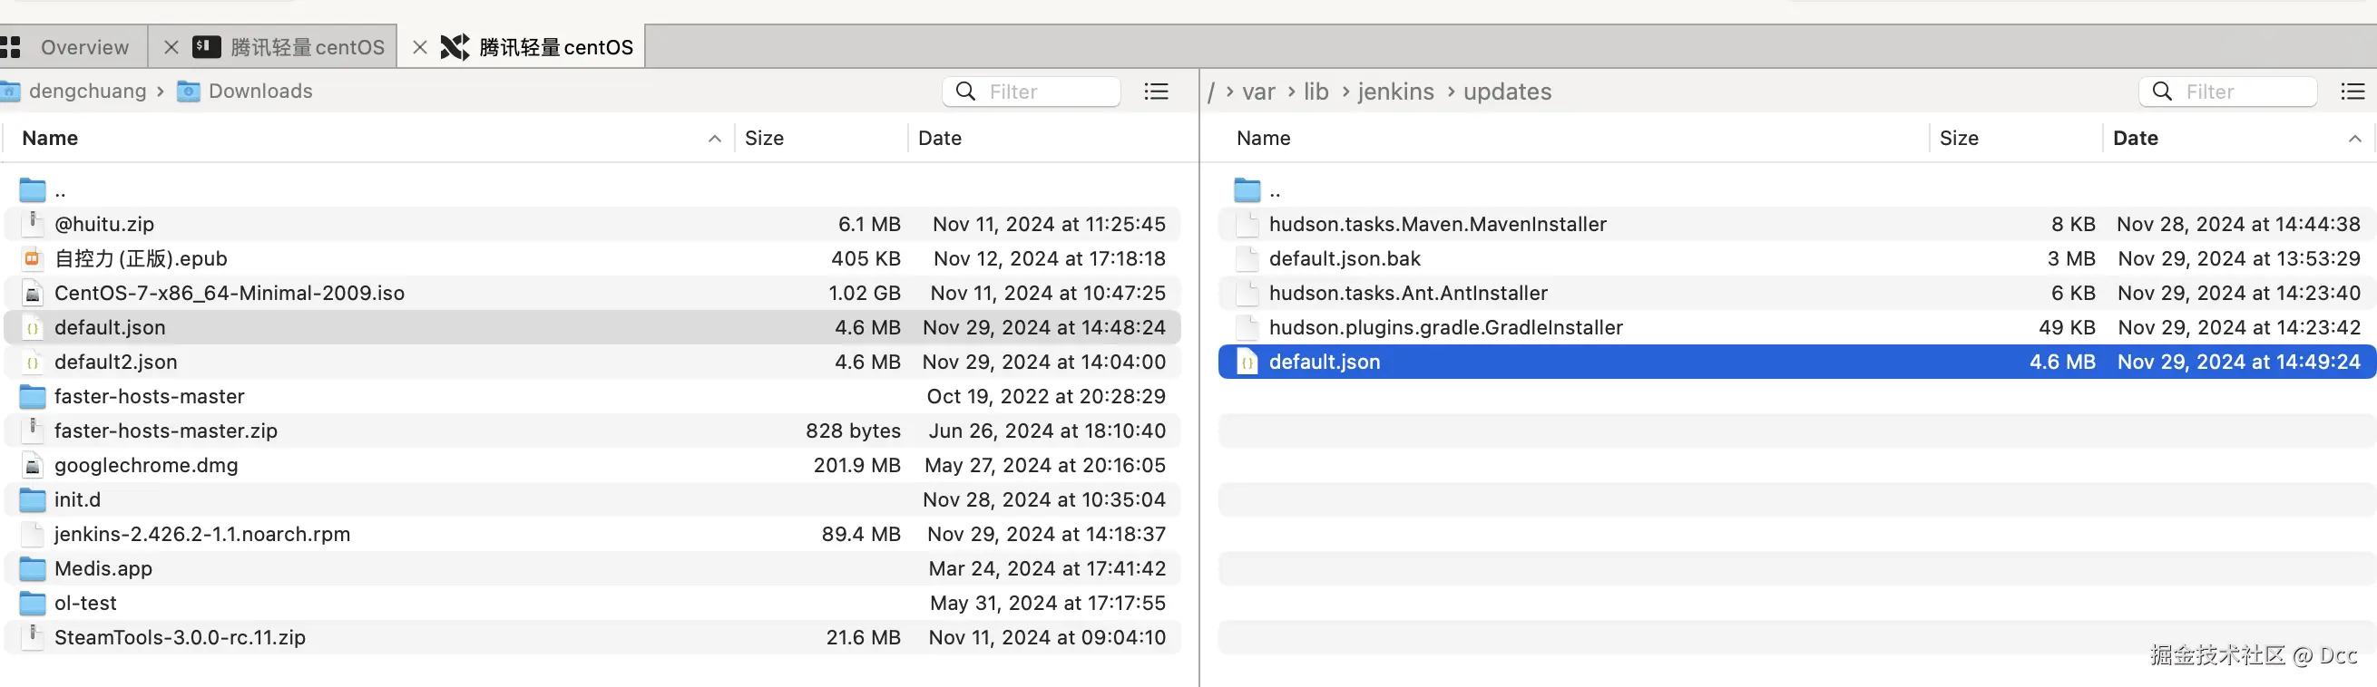Select googlechrome.dmg file
The width and height of the screenshot is (2377, 687).
coord(592,466)
